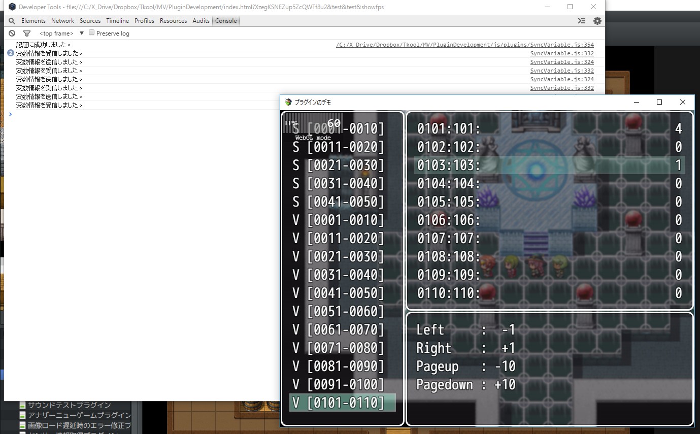Toggle the DevTools drawer icon beside the gear
Viewport: 700px width, 434px height.
(582, 21)
